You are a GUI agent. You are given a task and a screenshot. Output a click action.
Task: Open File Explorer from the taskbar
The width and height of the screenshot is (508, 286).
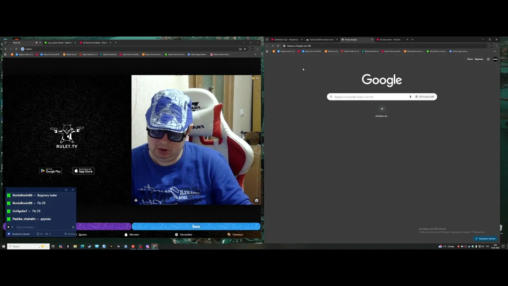(x=75, y=246)
